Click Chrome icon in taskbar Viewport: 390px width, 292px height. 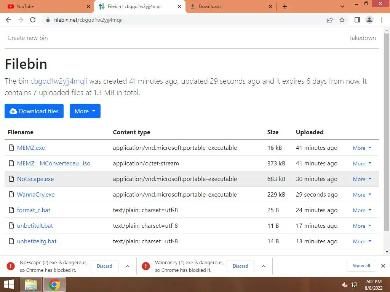click(54, 284)
